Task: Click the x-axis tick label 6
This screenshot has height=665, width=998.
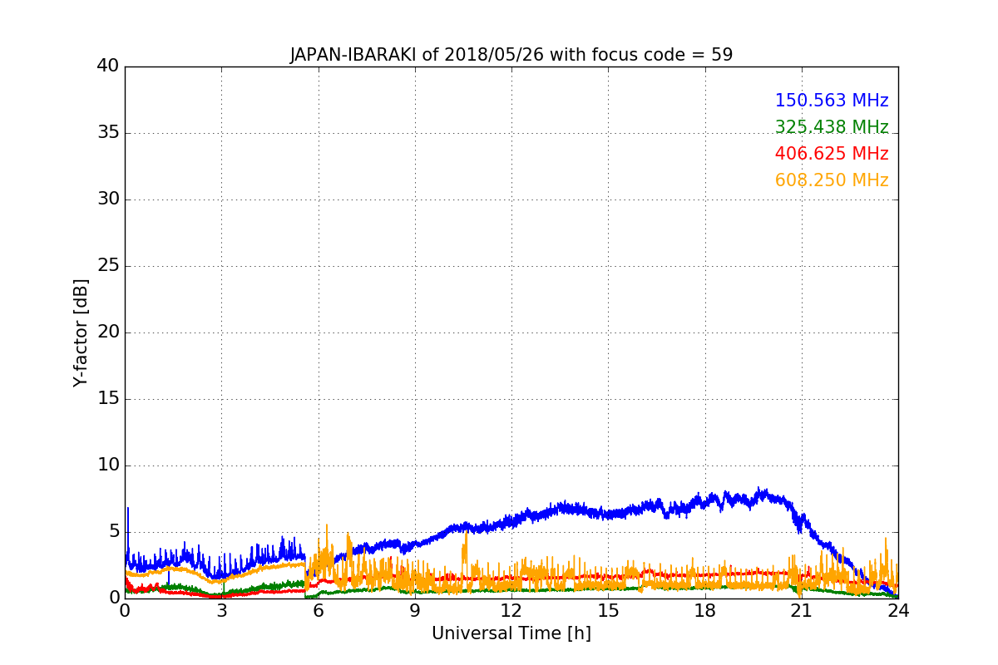Action: pos(318,611)
